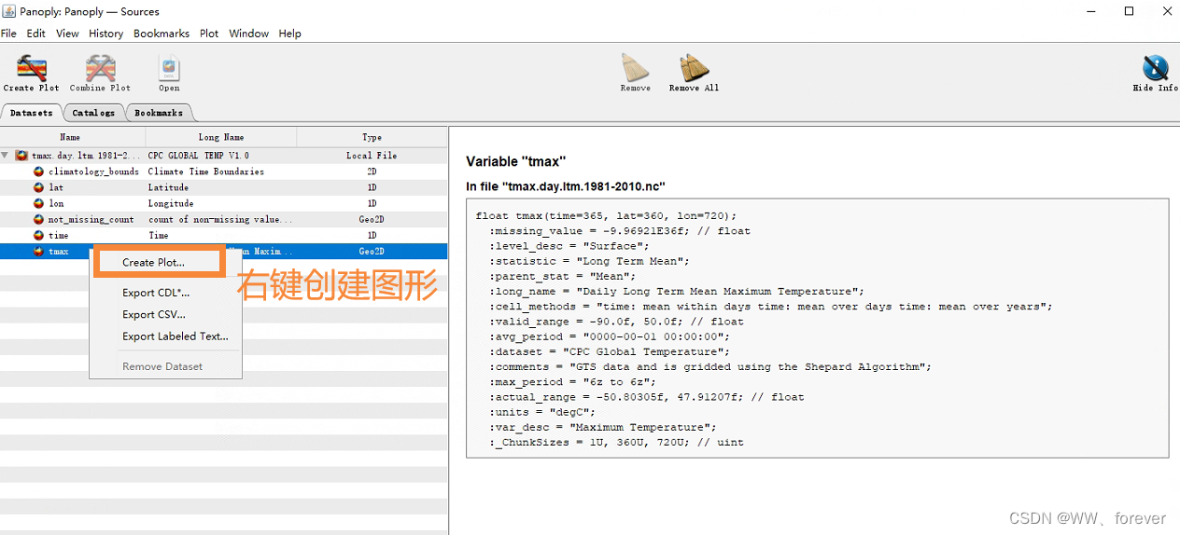Click the 2D type cell for climatology_bounds
Viewport: 1180px width, 535px height.
point(372,171)
